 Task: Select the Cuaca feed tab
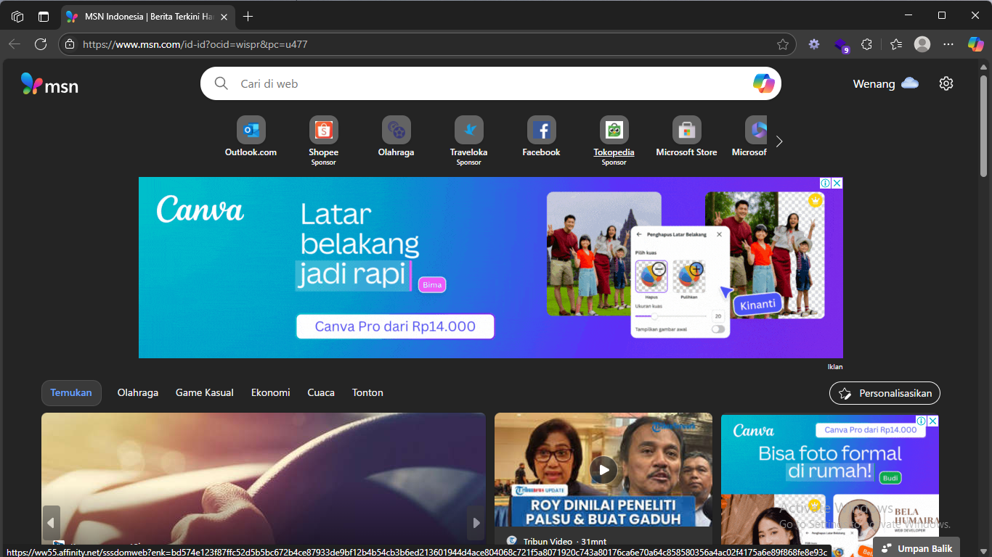click(x=321, y=392)
